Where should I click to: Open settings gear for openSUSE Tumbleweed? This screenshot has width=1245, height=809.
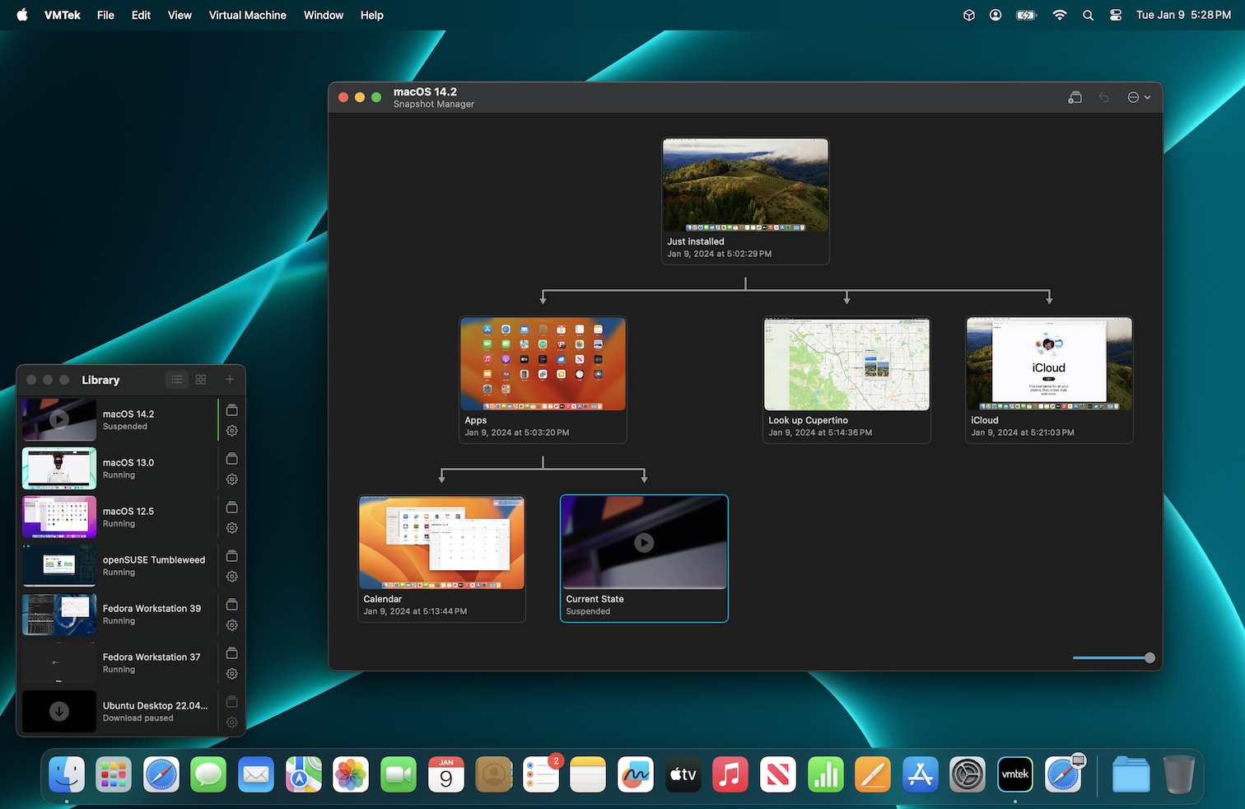[x=232, y=577]
